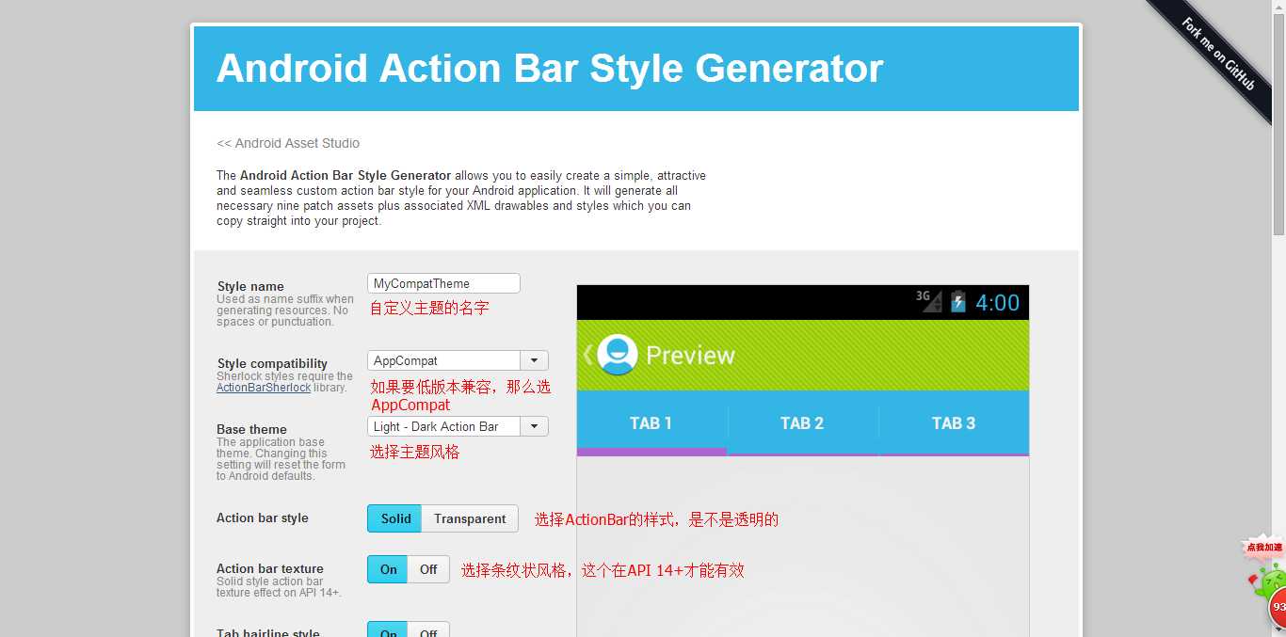Click the back chevron in preview action bar
This screenshot has height=637, width=1286.
(x=587, y=355)
